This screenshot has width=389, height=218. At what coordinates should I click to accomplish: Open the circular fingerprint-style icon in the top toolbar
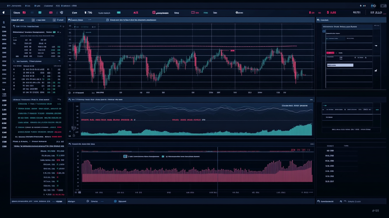coord(61,13)
